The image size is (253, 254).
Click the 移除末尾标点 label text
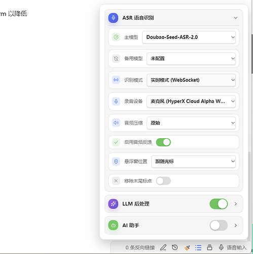138,181
